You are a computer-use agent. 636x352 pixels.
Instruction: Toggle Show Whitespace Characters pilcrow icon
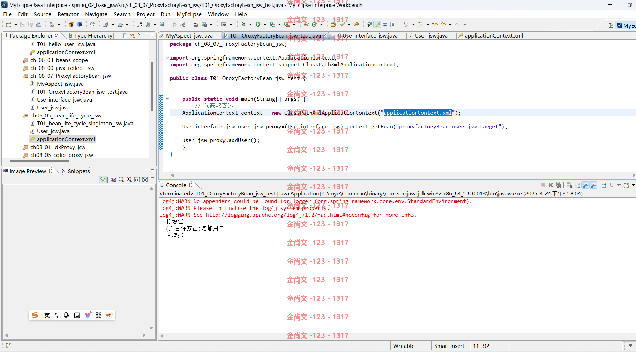pyautogui.click(x=393, y=24)
